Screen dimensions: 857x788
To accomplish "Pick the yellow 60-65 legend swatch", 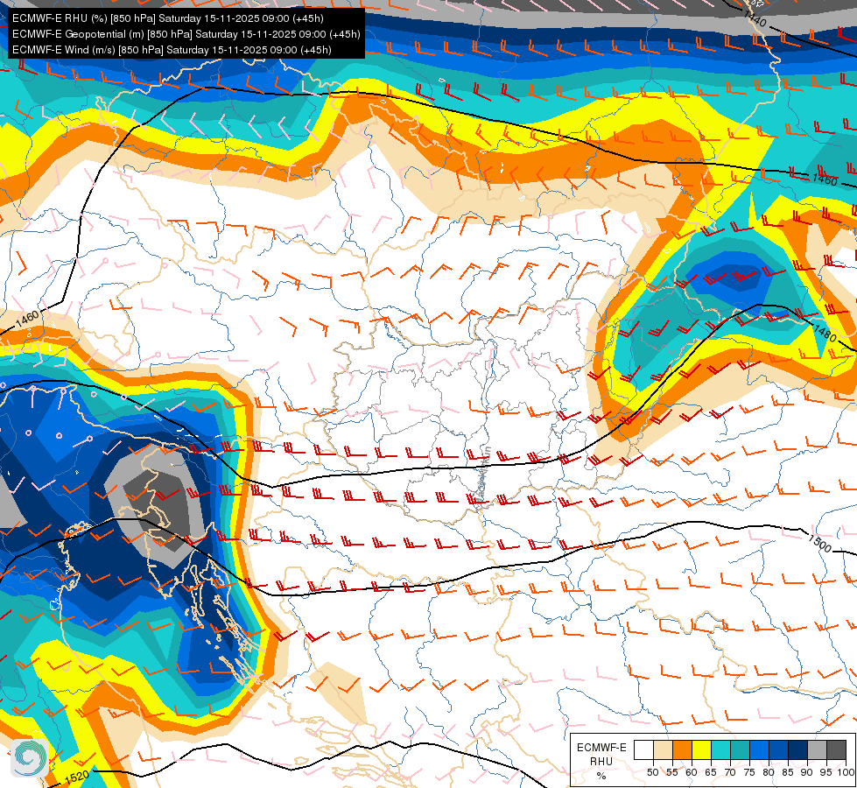I will (x=700, y=749).
